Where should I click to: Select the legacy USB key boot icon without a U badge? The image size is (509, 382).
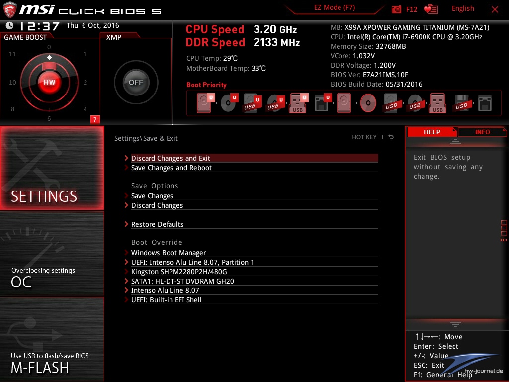click(437, 103)
